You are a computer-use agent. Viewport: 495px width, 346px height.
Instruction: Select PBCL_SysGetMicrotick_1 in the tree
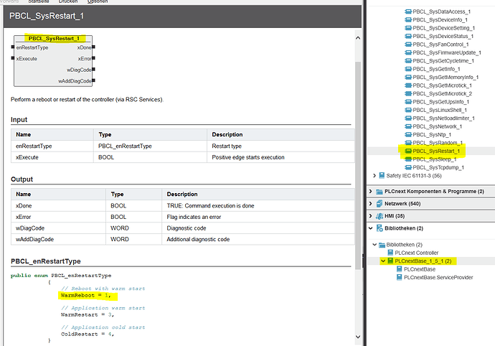(x=443, y=85)
